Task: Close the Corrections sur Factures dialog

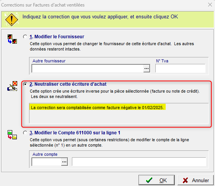Action: click(210, 5)
